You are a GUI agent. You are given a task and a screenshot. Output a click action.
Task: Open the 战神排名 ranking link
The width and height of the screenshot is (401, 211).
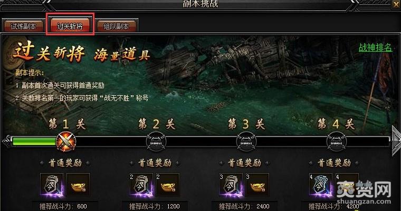(375, 47)
